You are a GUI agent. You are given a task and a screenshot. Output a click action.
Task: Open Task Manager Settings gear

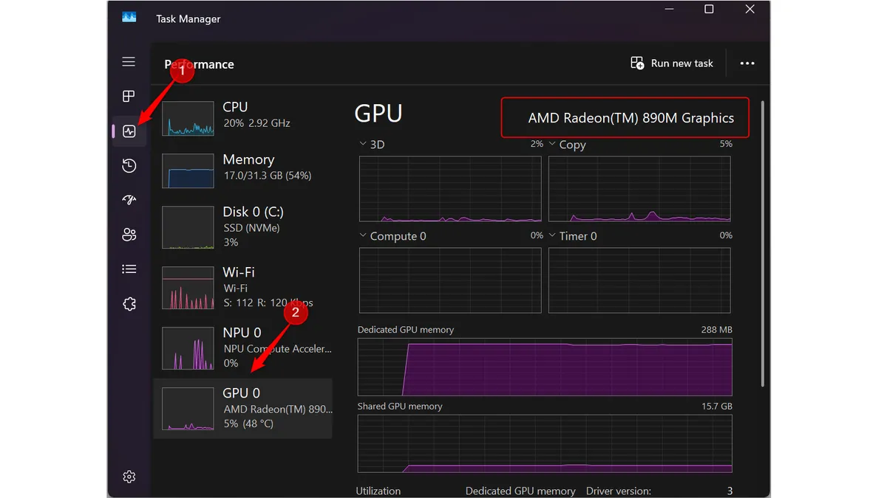(x=129, y=477)
